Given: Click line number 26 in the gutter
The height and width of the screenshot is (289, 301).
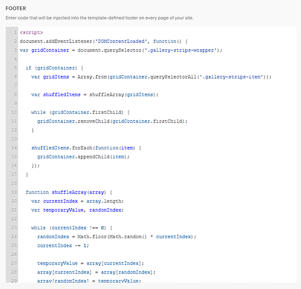Looking at the screenshot, I should pos(14,254).
